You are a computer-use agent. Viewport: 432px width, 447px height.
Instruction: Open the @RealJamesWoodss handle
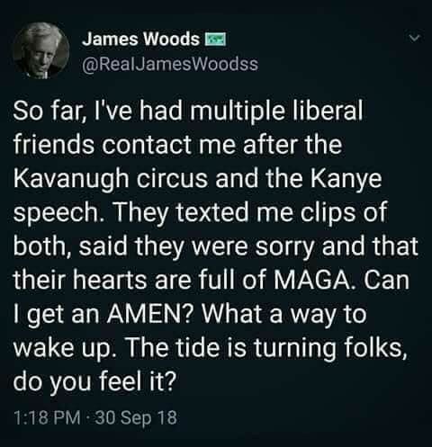pos(170,64)
